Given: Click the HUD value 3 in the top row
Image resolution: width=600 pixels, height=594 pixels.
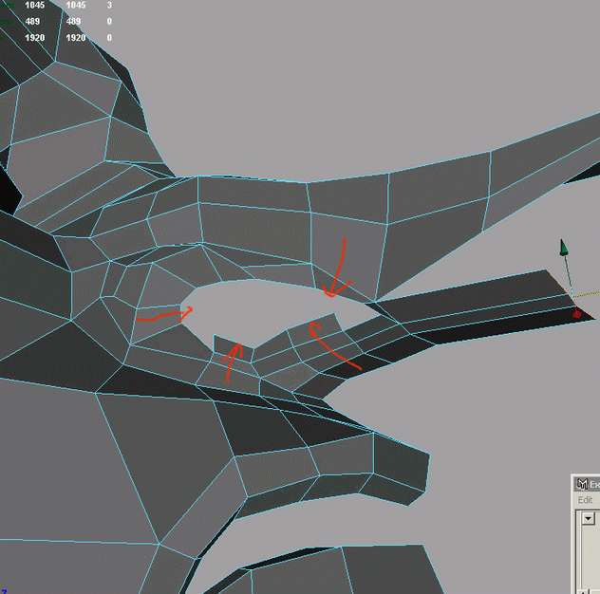Looking at the screenshot, I should (x=109, y=6).
